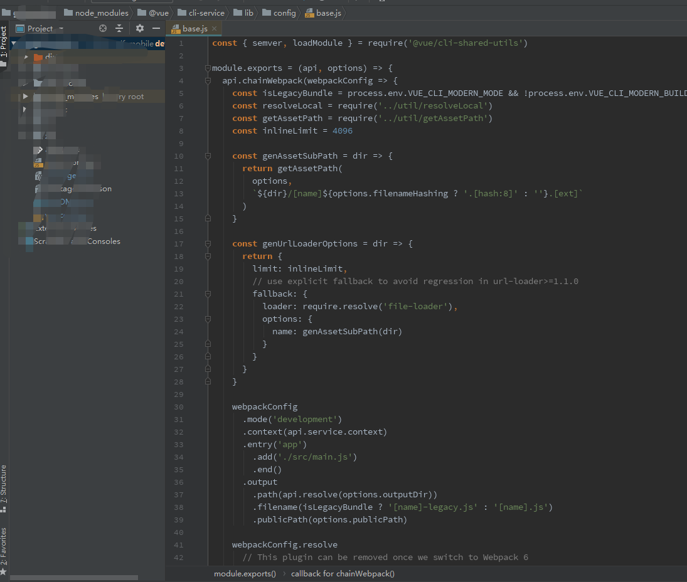Collapse fold at line 17 genUrlLoaderOptions
This screenshot has width=687, height=582.
[x=208, y=244]
